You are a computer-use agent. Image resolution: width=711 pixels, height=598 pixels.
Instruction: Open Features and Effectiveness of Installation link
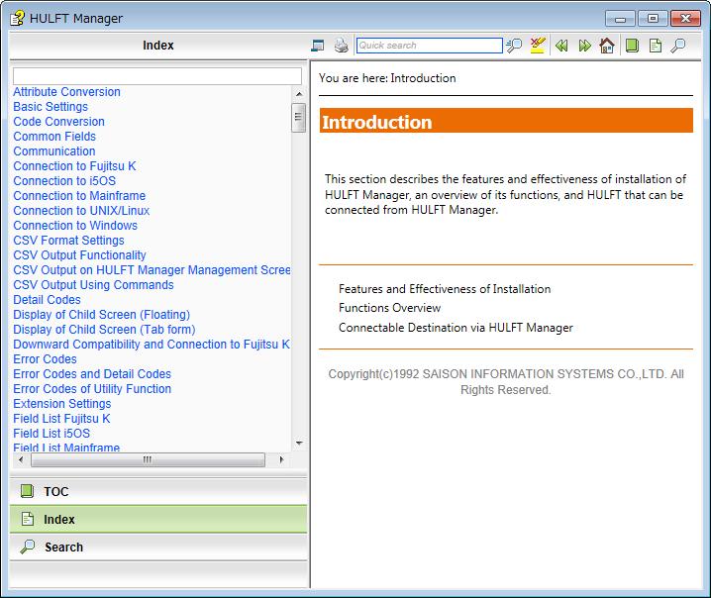tap(445, 289)
